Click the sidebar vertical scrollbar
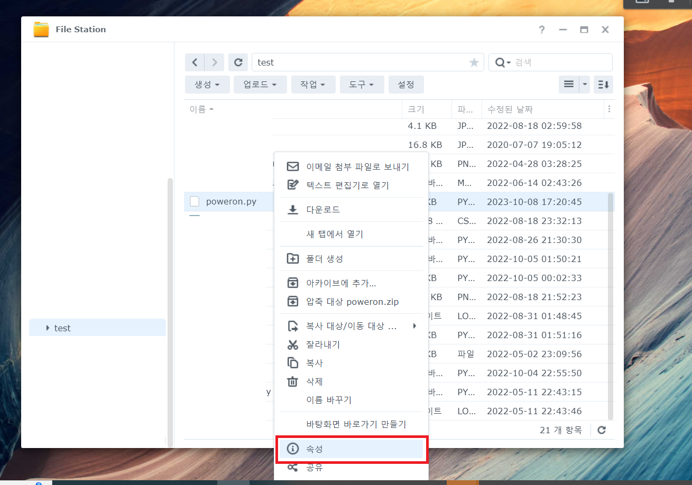Viewport: 692px width, 485px height. [170, 312]
